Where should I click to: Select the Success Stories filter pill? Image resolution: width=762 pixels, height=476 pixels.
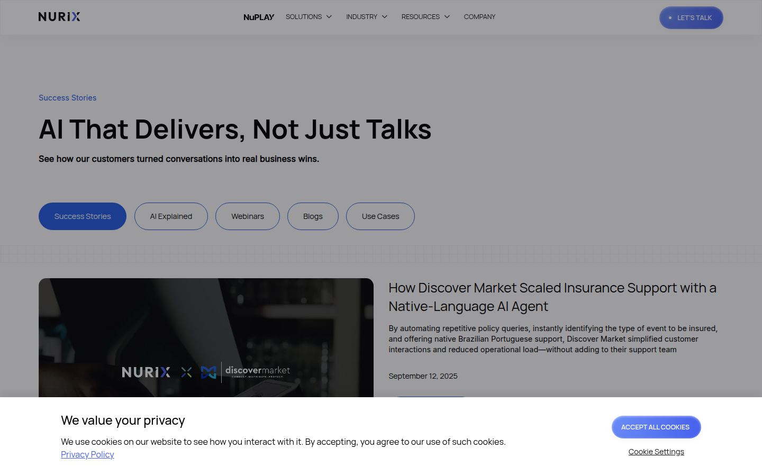pos(83,216)
